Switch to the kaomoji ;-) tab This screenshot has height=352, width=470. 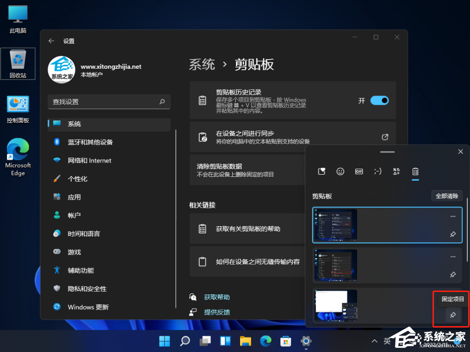coord(377,171)
